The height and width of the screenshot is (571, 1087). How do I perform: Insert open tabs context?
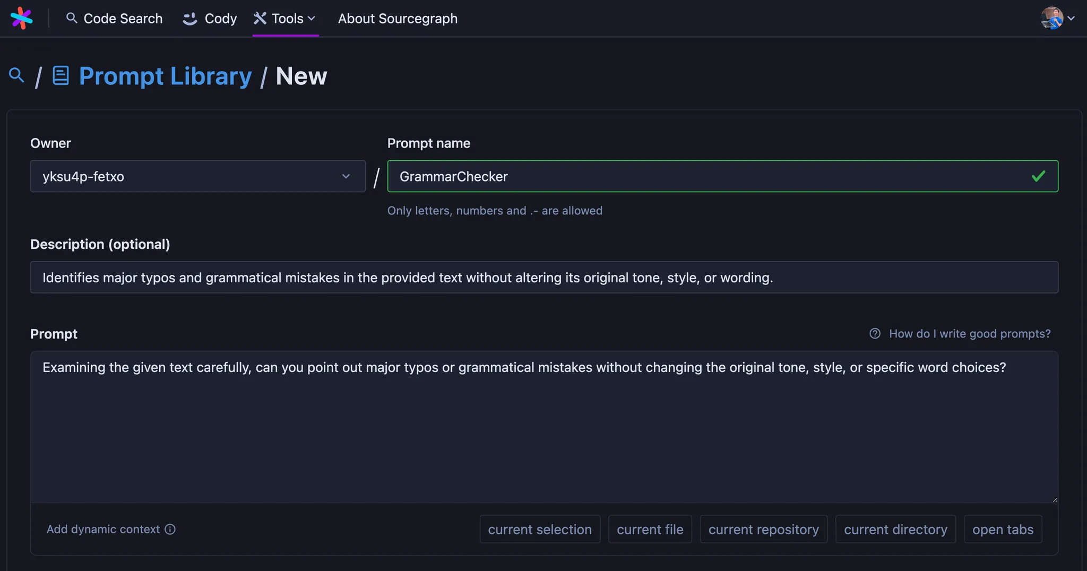click(x=1003, y=529)
